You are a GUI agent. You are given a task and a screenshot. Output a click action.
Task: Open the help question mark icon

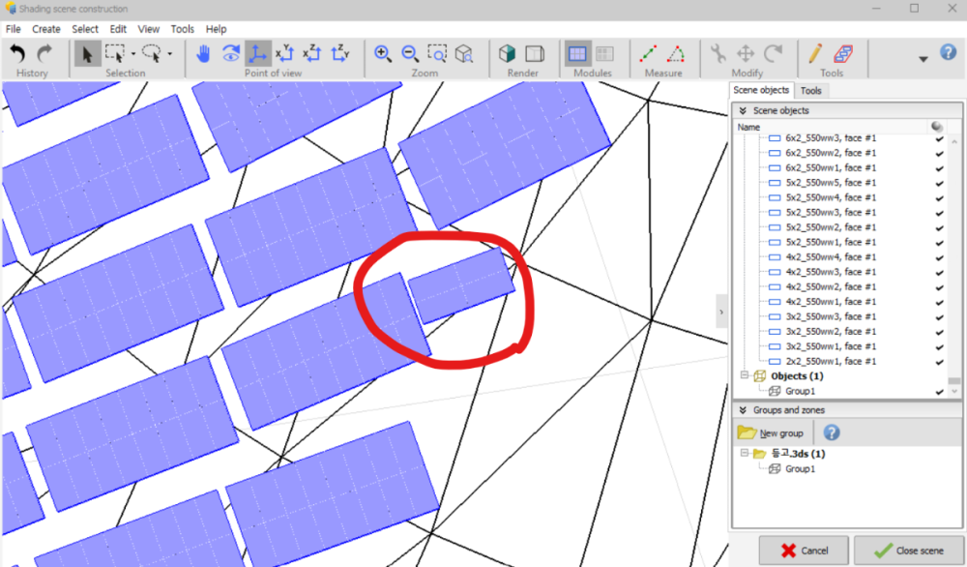click(x=948, y=52)
